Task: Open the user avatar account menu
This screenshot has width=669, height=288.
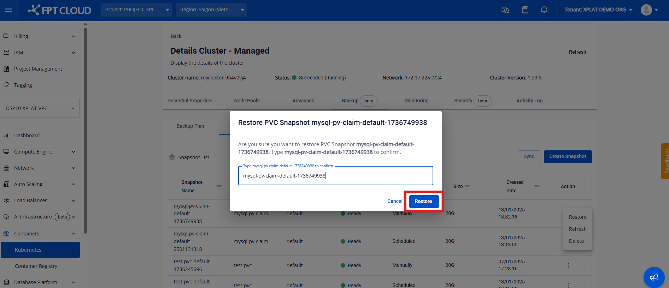Action: pyautogui.click(x=649, y=10)
